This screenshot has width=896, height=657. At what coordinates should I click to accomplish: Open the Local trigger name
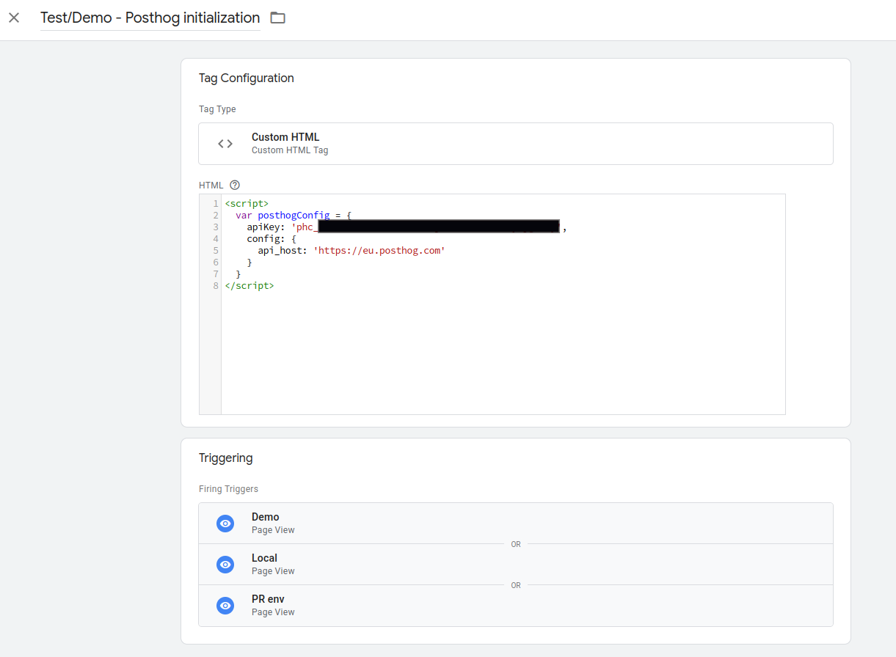[264, 558]
